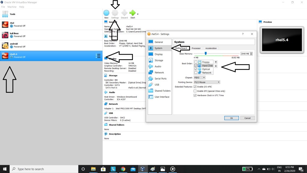Select the Audio settings category
Viewport: 307px width, 173px height.
point(158,66)
